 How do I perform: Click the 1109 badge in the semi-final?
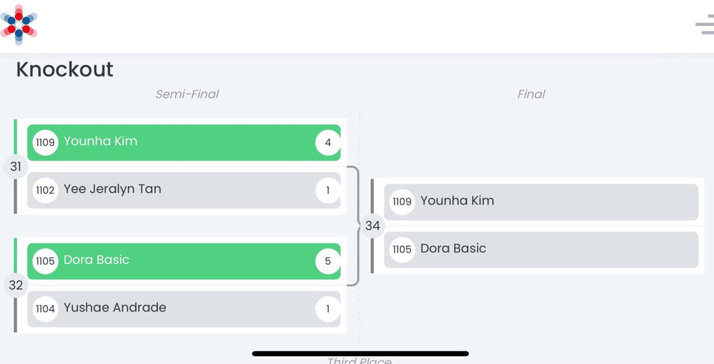(x=45, y=142)
